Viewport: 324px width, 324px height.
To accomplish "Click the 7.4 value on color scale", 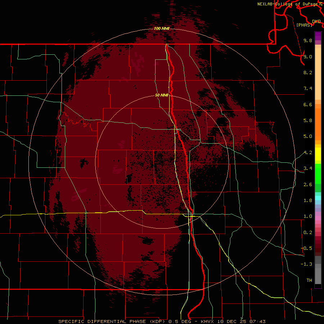I will [x=308, y=89].
